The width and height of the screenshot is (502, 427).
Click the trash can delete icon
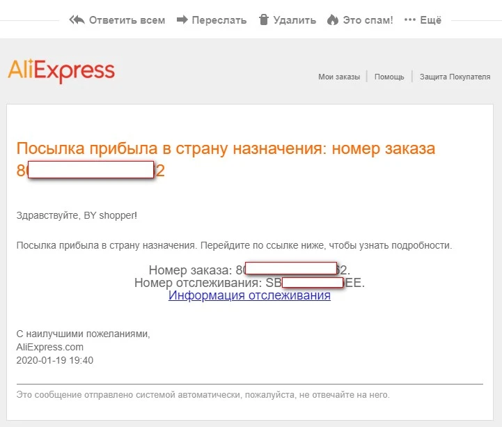263,20
